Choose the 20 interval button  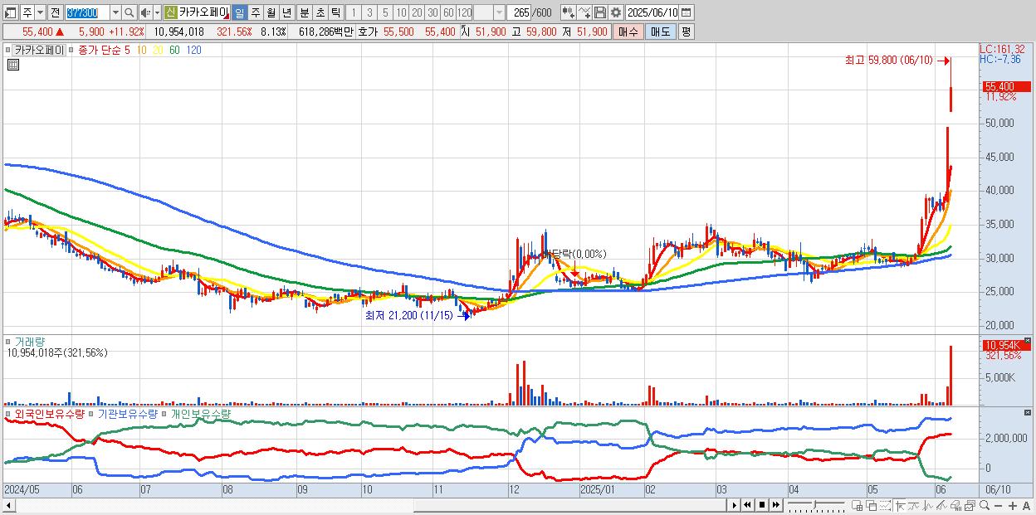tap(417, 12)
